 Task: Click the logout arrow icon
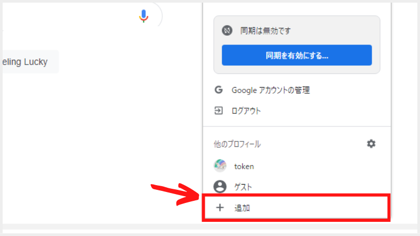pyautogui.click(x=218, y=111)
